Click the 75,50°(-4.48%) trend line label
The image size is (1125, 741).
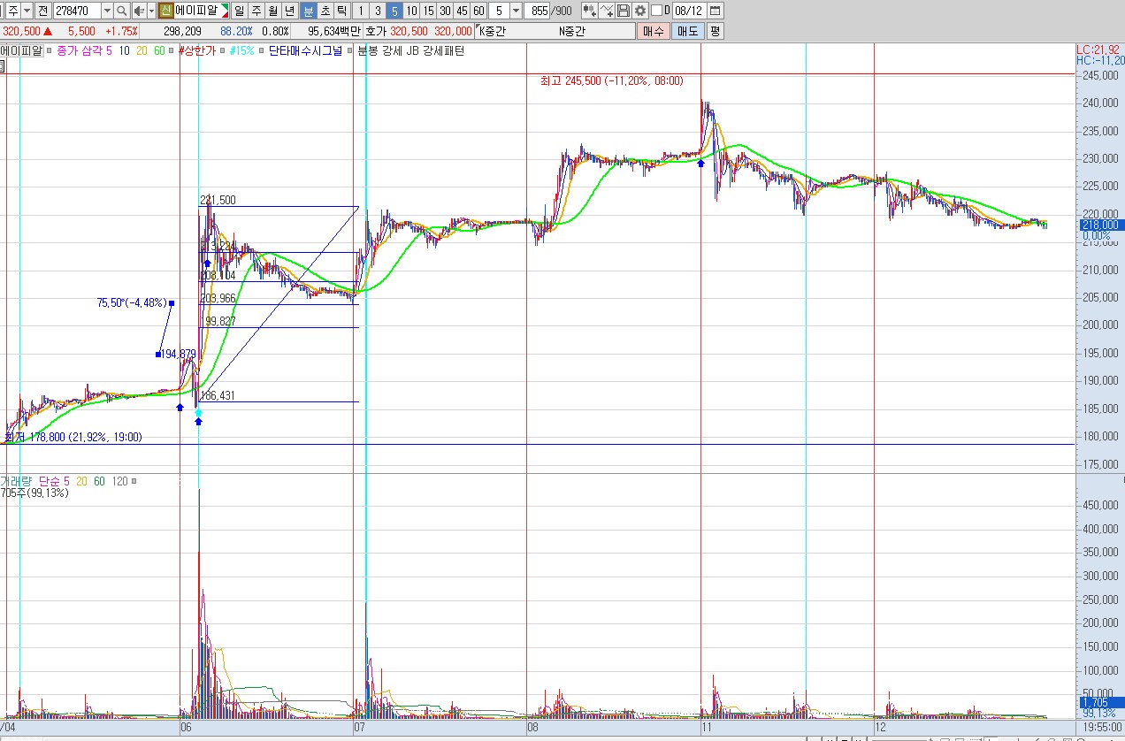132,303
